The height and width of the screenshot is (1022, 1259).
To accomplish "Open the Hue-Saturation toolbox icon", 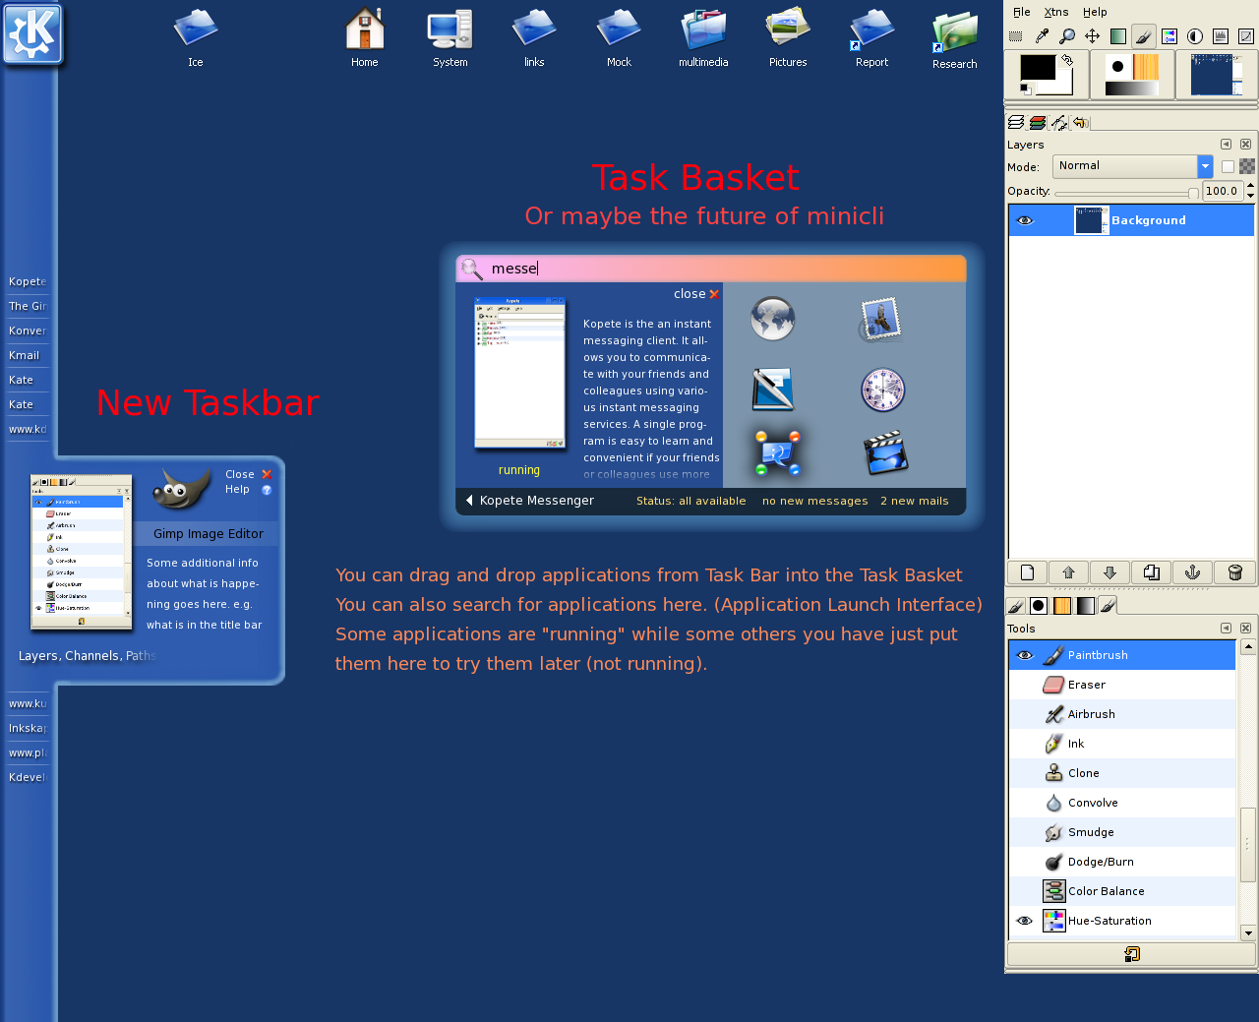I will [1169, 36].
